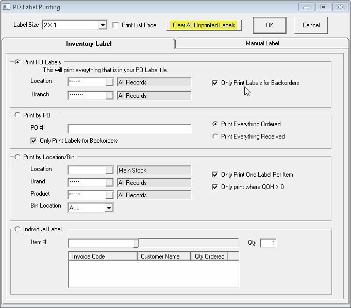Click the Item # input field
This screenshot has width=351, height=308.
(101, 243)
